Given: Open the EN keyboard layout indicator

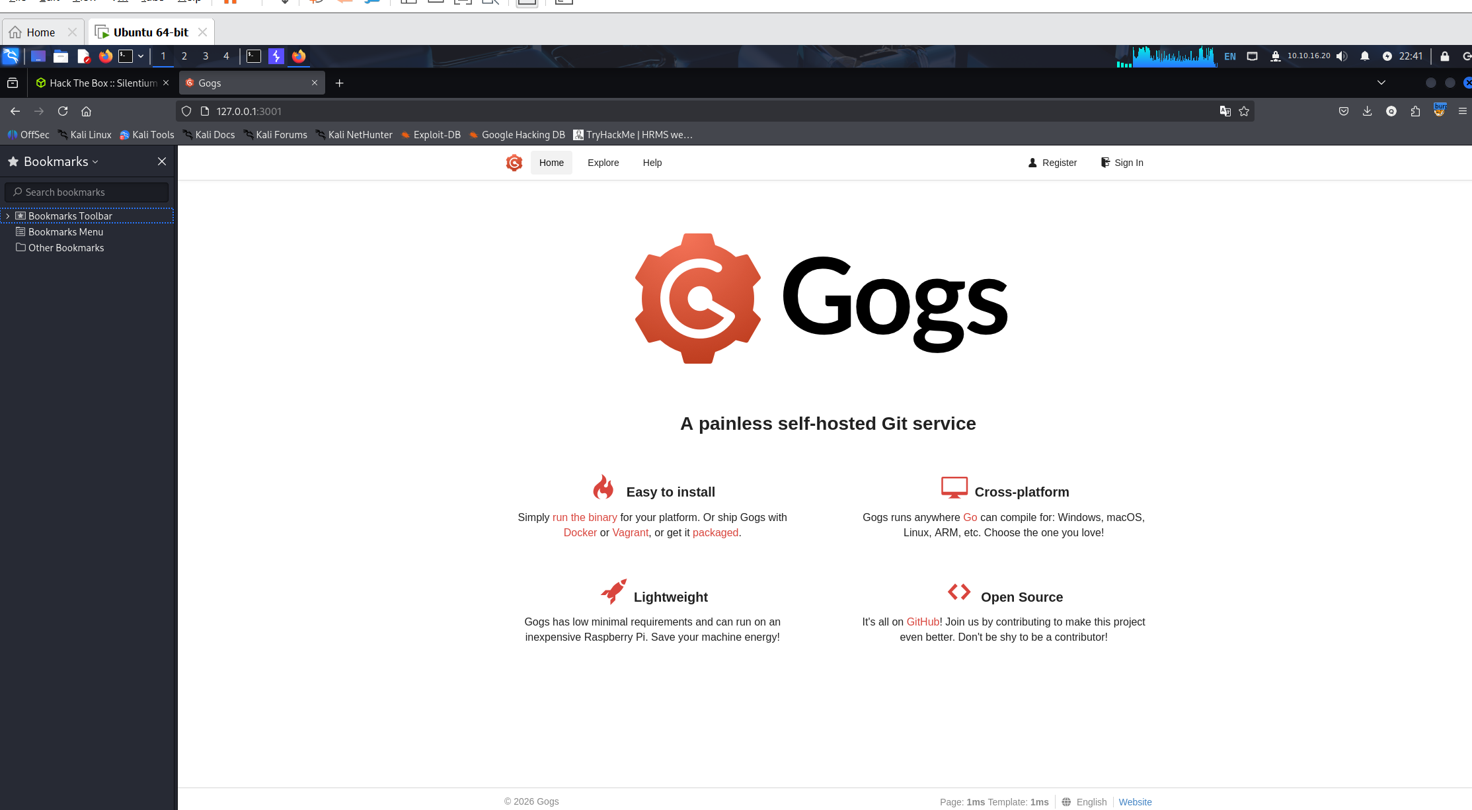Looking at the screenshot, I should click(1230, 56).
